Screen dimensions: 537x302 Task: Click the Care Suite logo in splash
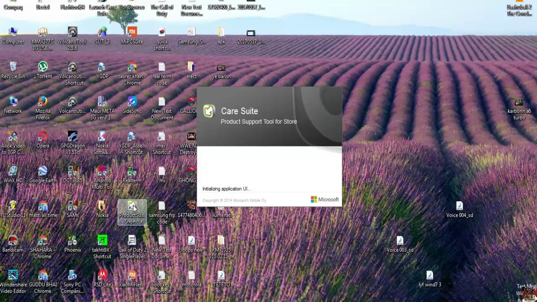tap(209, 111)
